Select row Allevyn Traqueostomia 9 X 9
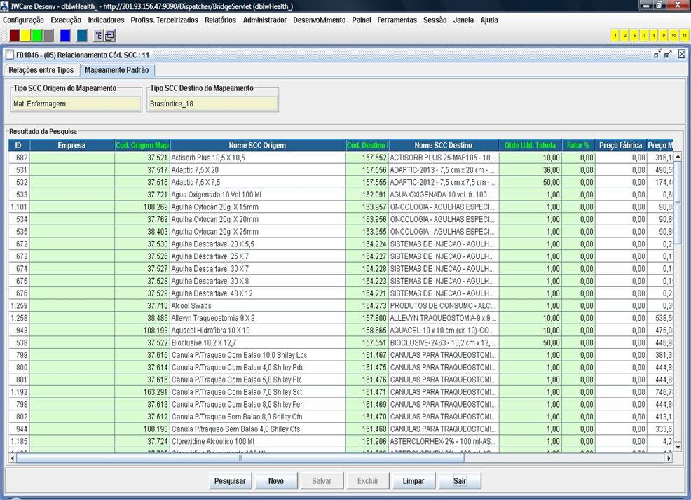This screenshot has height=500, width=691. (341, 318)
